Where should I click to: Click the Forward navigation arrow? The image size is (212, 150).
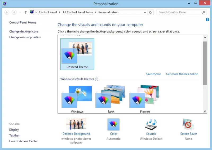pyautogui.click(x=14, y=12)
